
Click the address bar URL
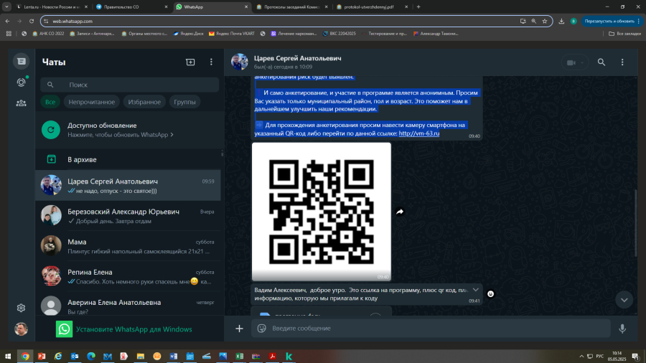click(x=72, y=21)
